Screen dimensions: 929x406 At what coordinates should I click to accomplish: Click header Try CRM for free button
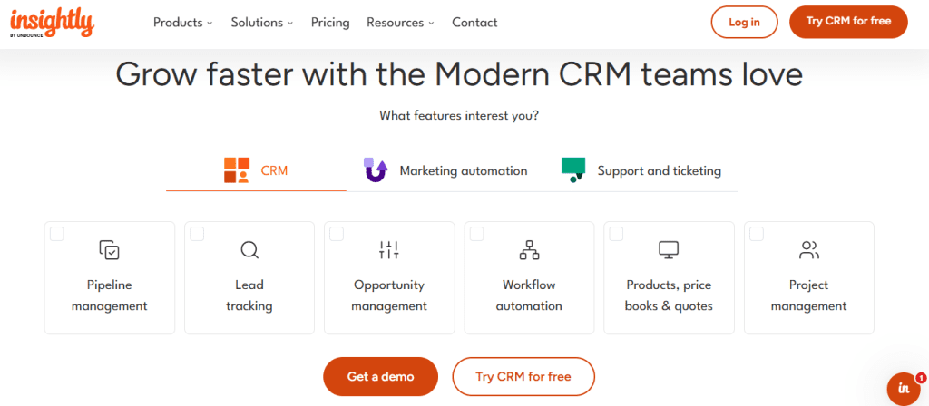click(x=848, y=22)
